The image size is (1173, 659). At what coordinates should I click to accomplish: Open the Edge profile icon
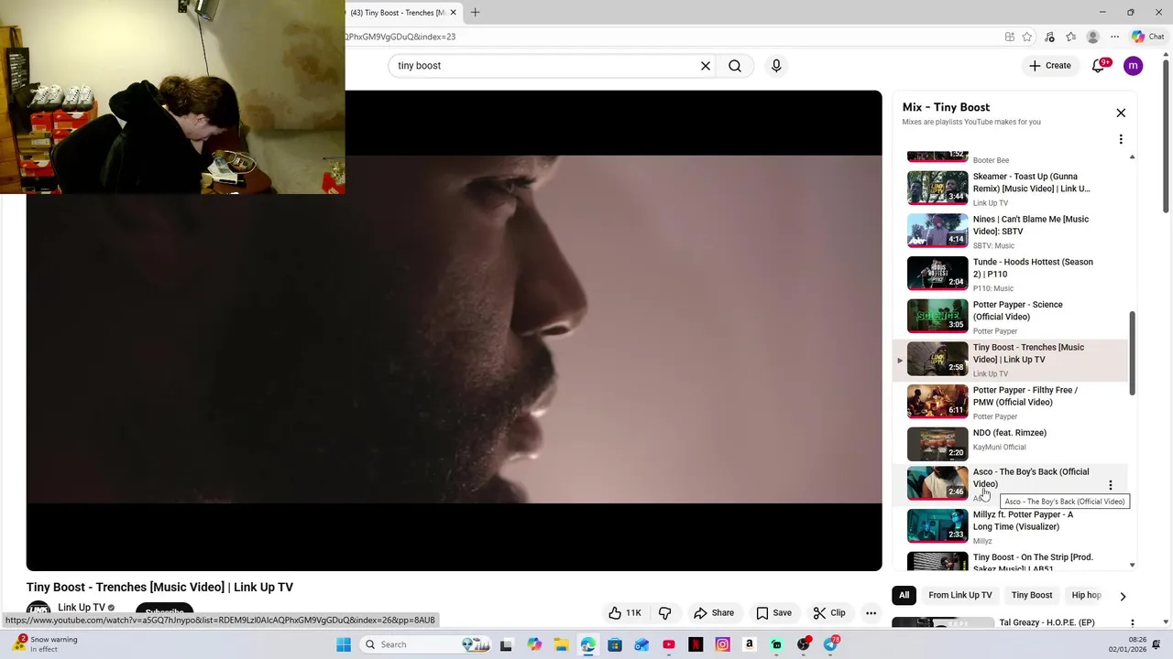coord(1092,37)
